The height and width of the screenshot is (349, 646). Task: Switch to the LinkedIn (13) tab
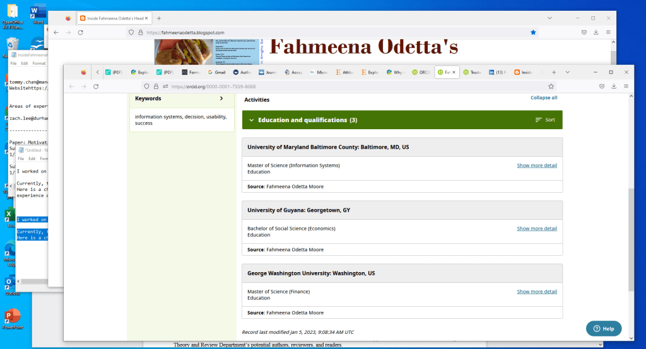click(497, 72)
